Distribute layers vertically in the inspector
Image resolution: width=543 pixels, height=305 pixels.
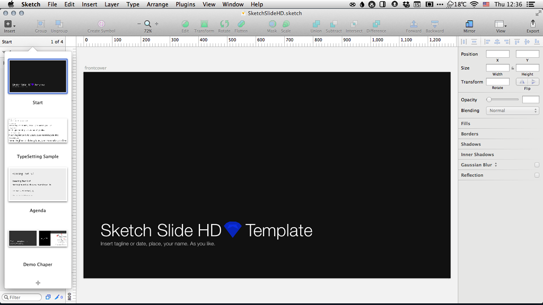tap(474, 42)
